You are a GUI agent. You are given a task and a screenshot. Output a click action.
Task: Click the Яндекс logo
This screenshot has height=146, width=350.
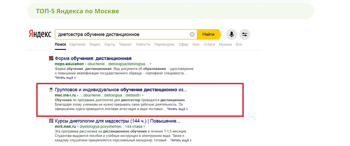(40, 34)
